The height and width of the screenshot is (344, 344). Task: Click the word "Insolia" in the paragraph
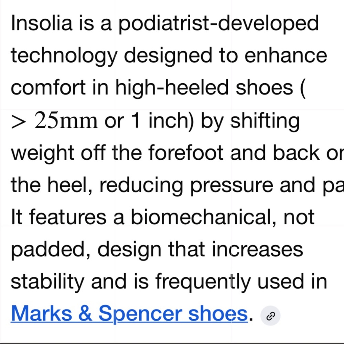coord(42,23)
